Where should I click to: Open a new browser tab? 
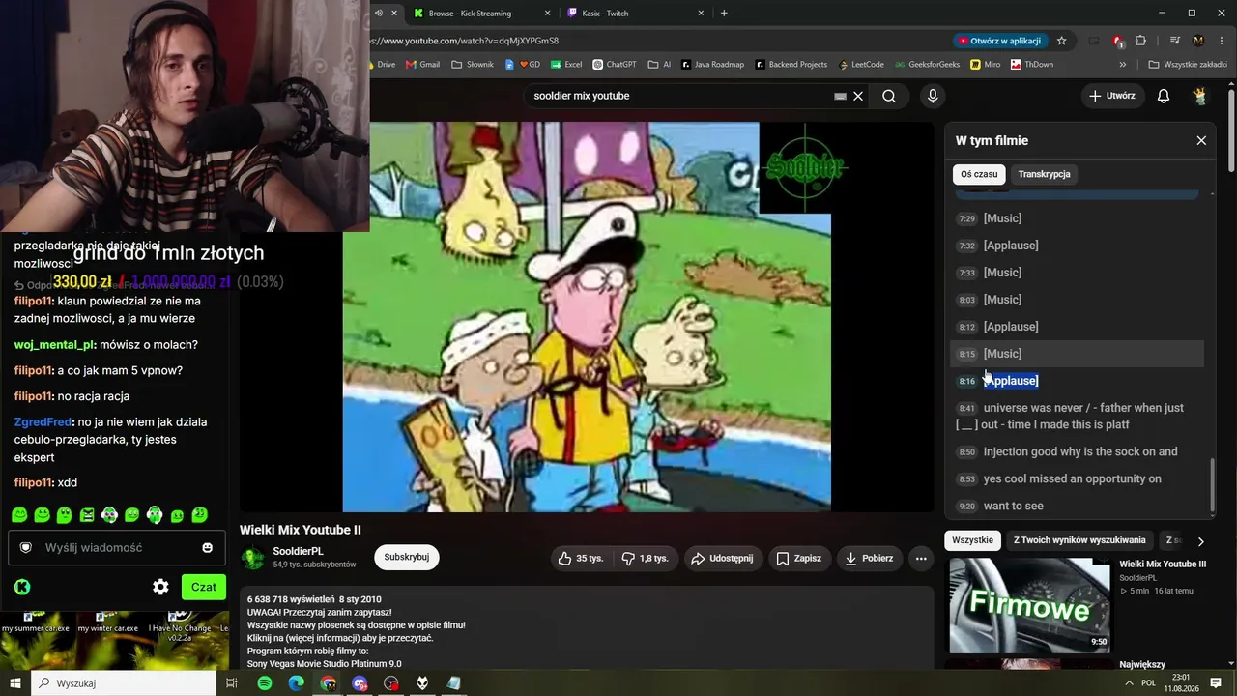click(x=724, y=14)
